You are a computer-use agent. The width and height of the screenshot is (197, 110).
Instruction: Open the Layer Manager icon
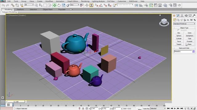click(146, 5)
